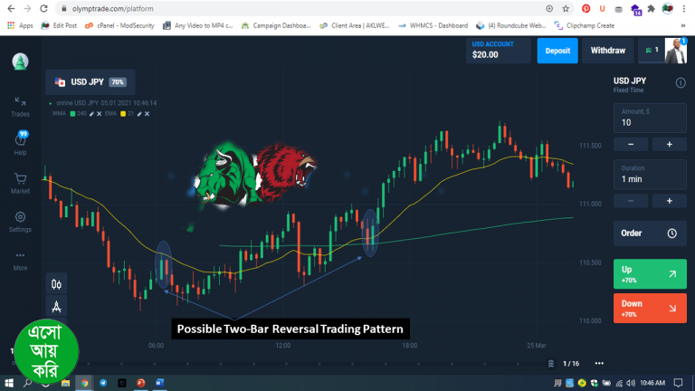Screen dimensions: 695x391
Task: Click the info icon beside USD JPY
Action: (681, 83)
